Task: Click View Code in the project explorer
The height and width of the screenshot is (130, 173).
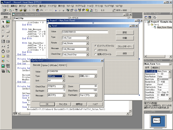Action: pos(146,18)
